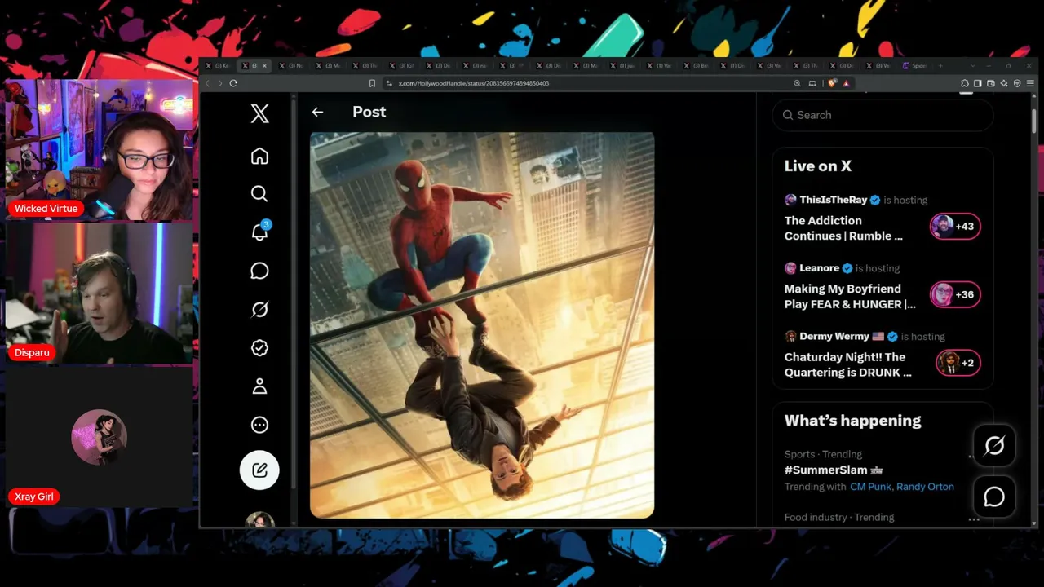This screenshot has width=1044, height=587.
Task: Open Brave Wallet icon
Action: click(990, 83)
